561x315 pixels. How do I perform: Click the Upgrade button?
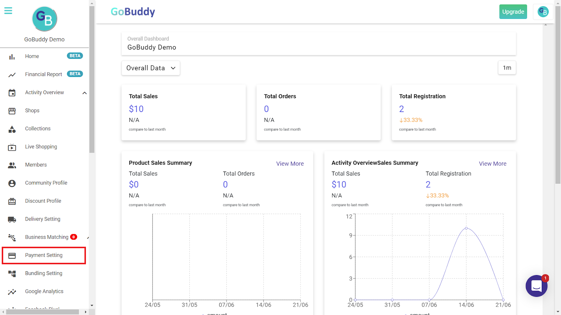coord(513,12)
